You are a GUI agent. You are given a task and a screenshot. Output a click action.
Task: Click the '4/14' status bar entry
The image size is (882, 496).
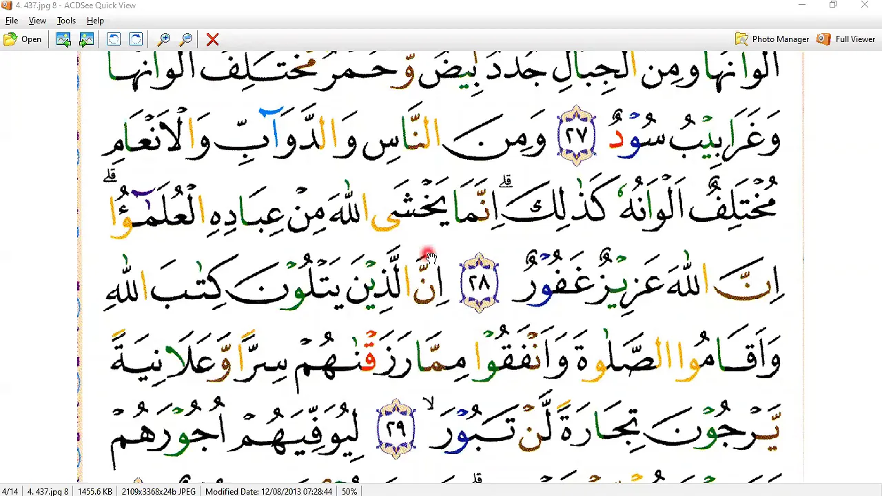10,491
